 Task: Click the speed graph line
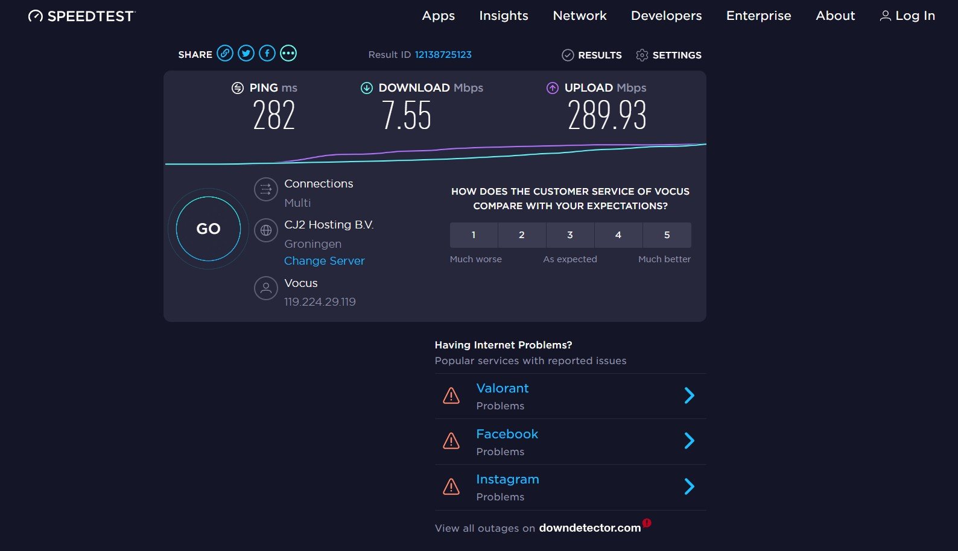436,154
